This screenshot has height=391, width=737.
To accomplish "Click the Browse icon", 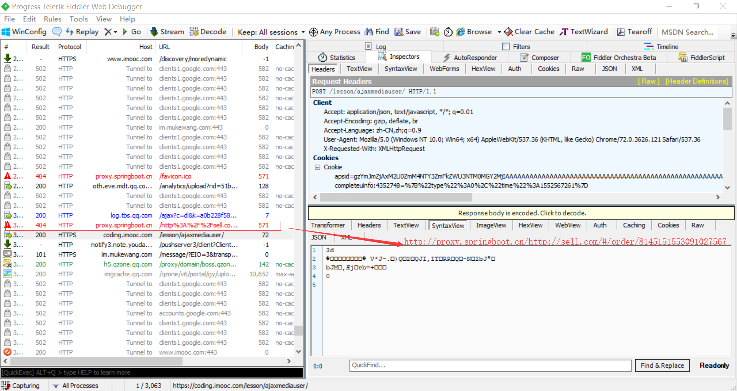I will coord(461,32).
